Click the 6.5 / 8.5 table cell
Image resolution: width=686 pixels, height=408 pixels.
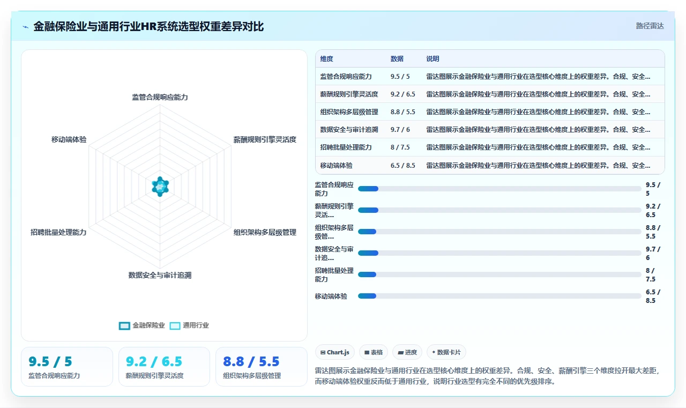(403, 166)
